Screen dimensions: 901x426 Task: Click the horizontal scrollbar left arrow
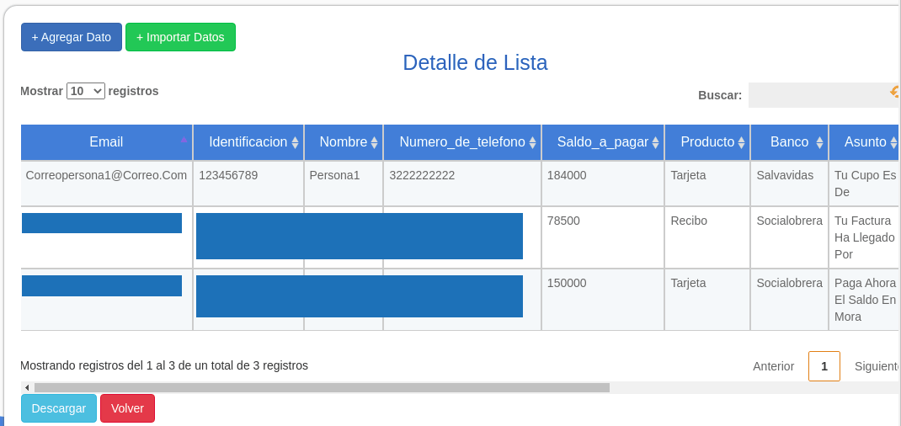tap(27, 387)
